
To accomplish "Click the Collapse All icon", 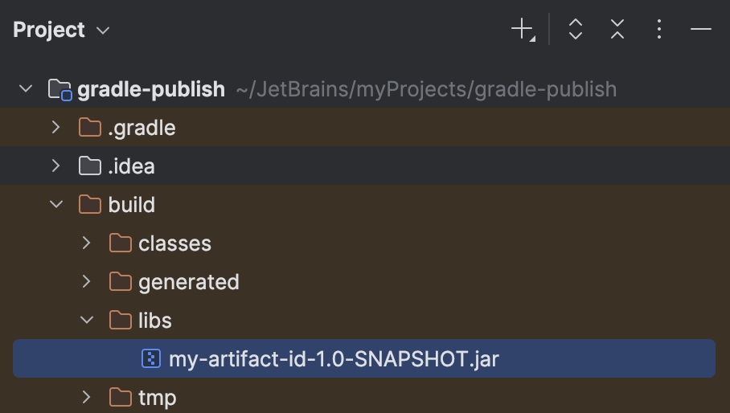I will point(617,31).
